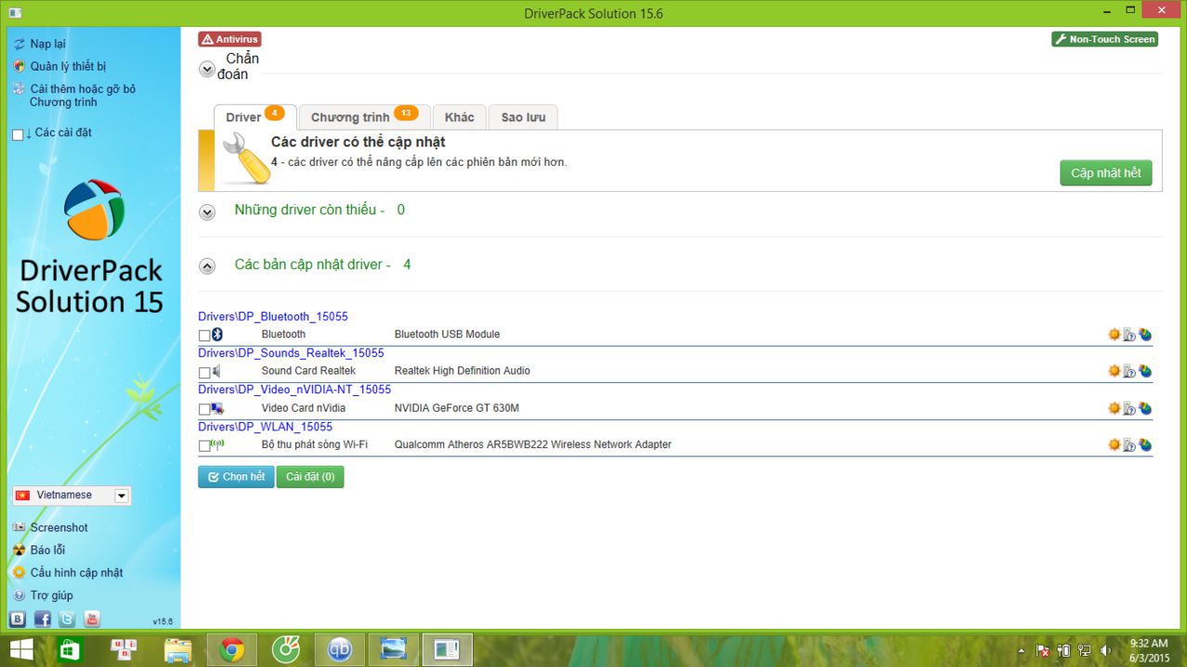Click the speaker icon for Sound Card Realtek
This screenshot has height=667, width=1187.
(x=217, y=371)
